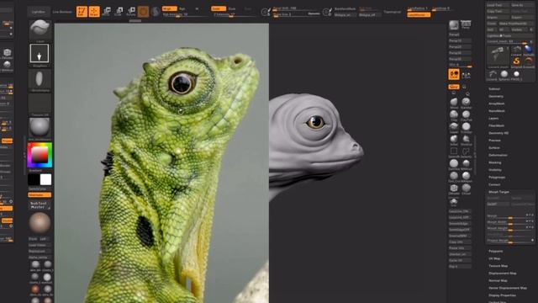This screenshot has width=538, height=303.
Task: Select the blue PolyMesh3D tool icon
Action: tap(529, 50)
